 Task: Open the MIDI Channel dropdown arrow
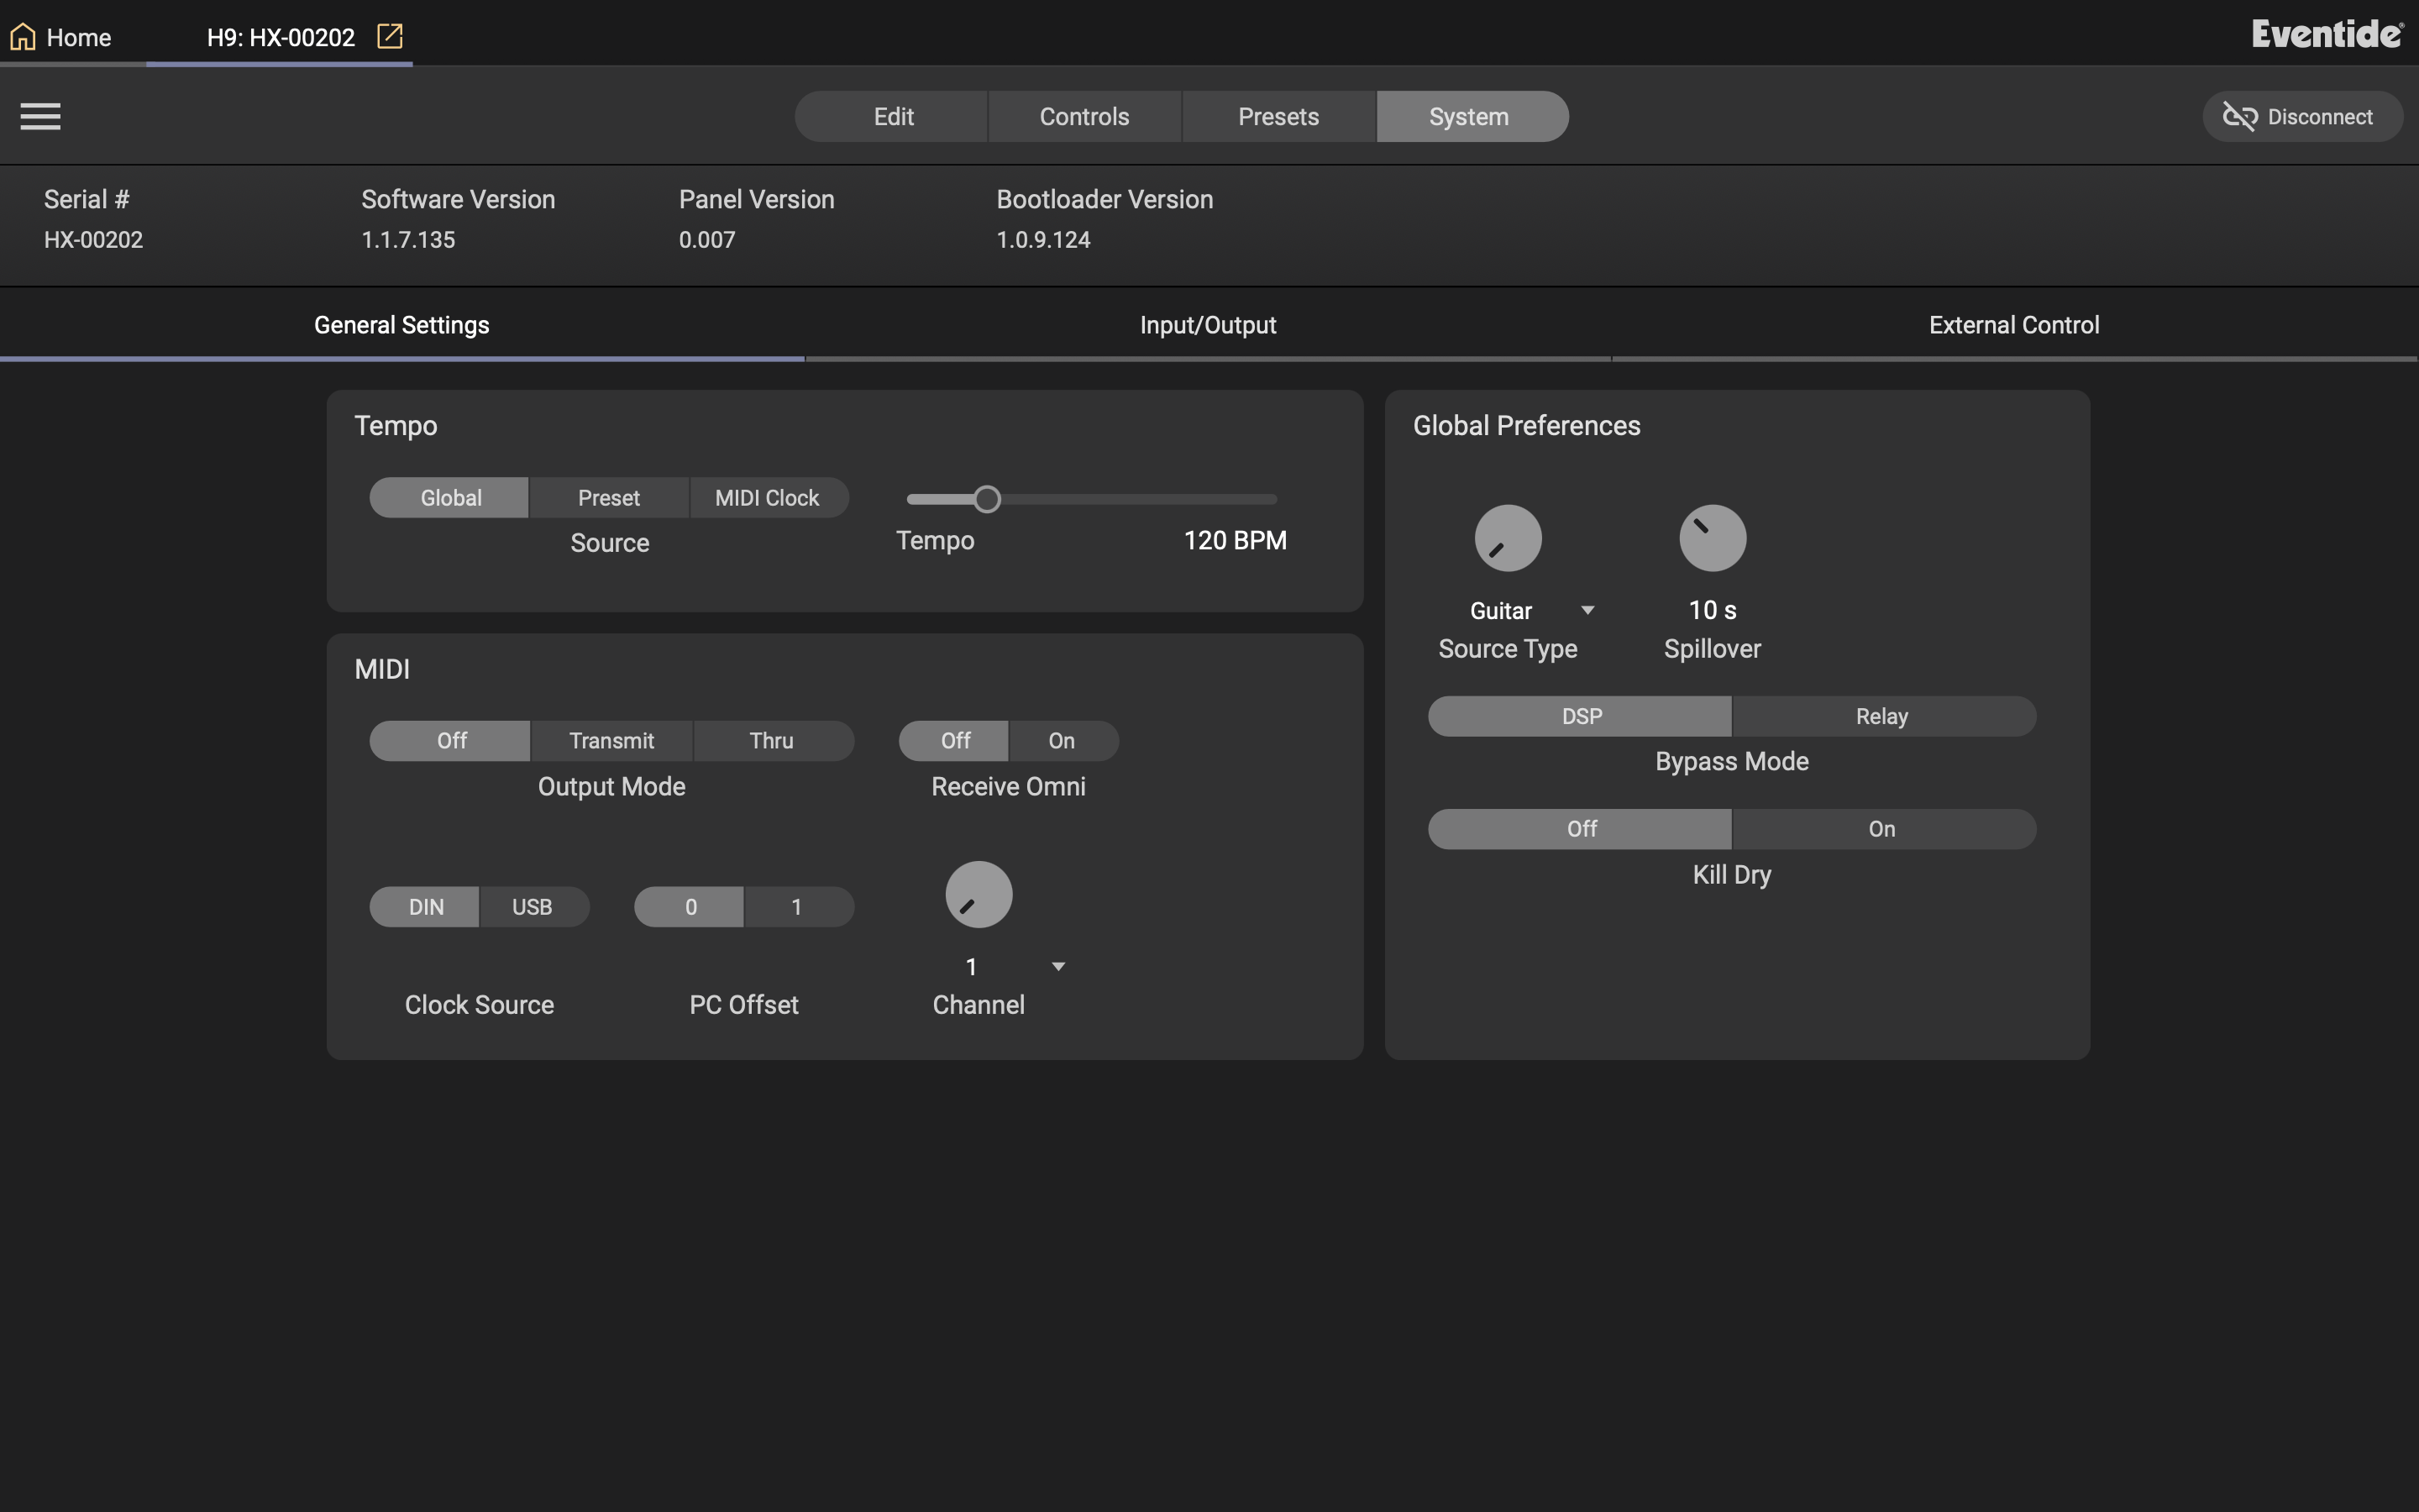pyautogui.click(x=1058, y=966)
